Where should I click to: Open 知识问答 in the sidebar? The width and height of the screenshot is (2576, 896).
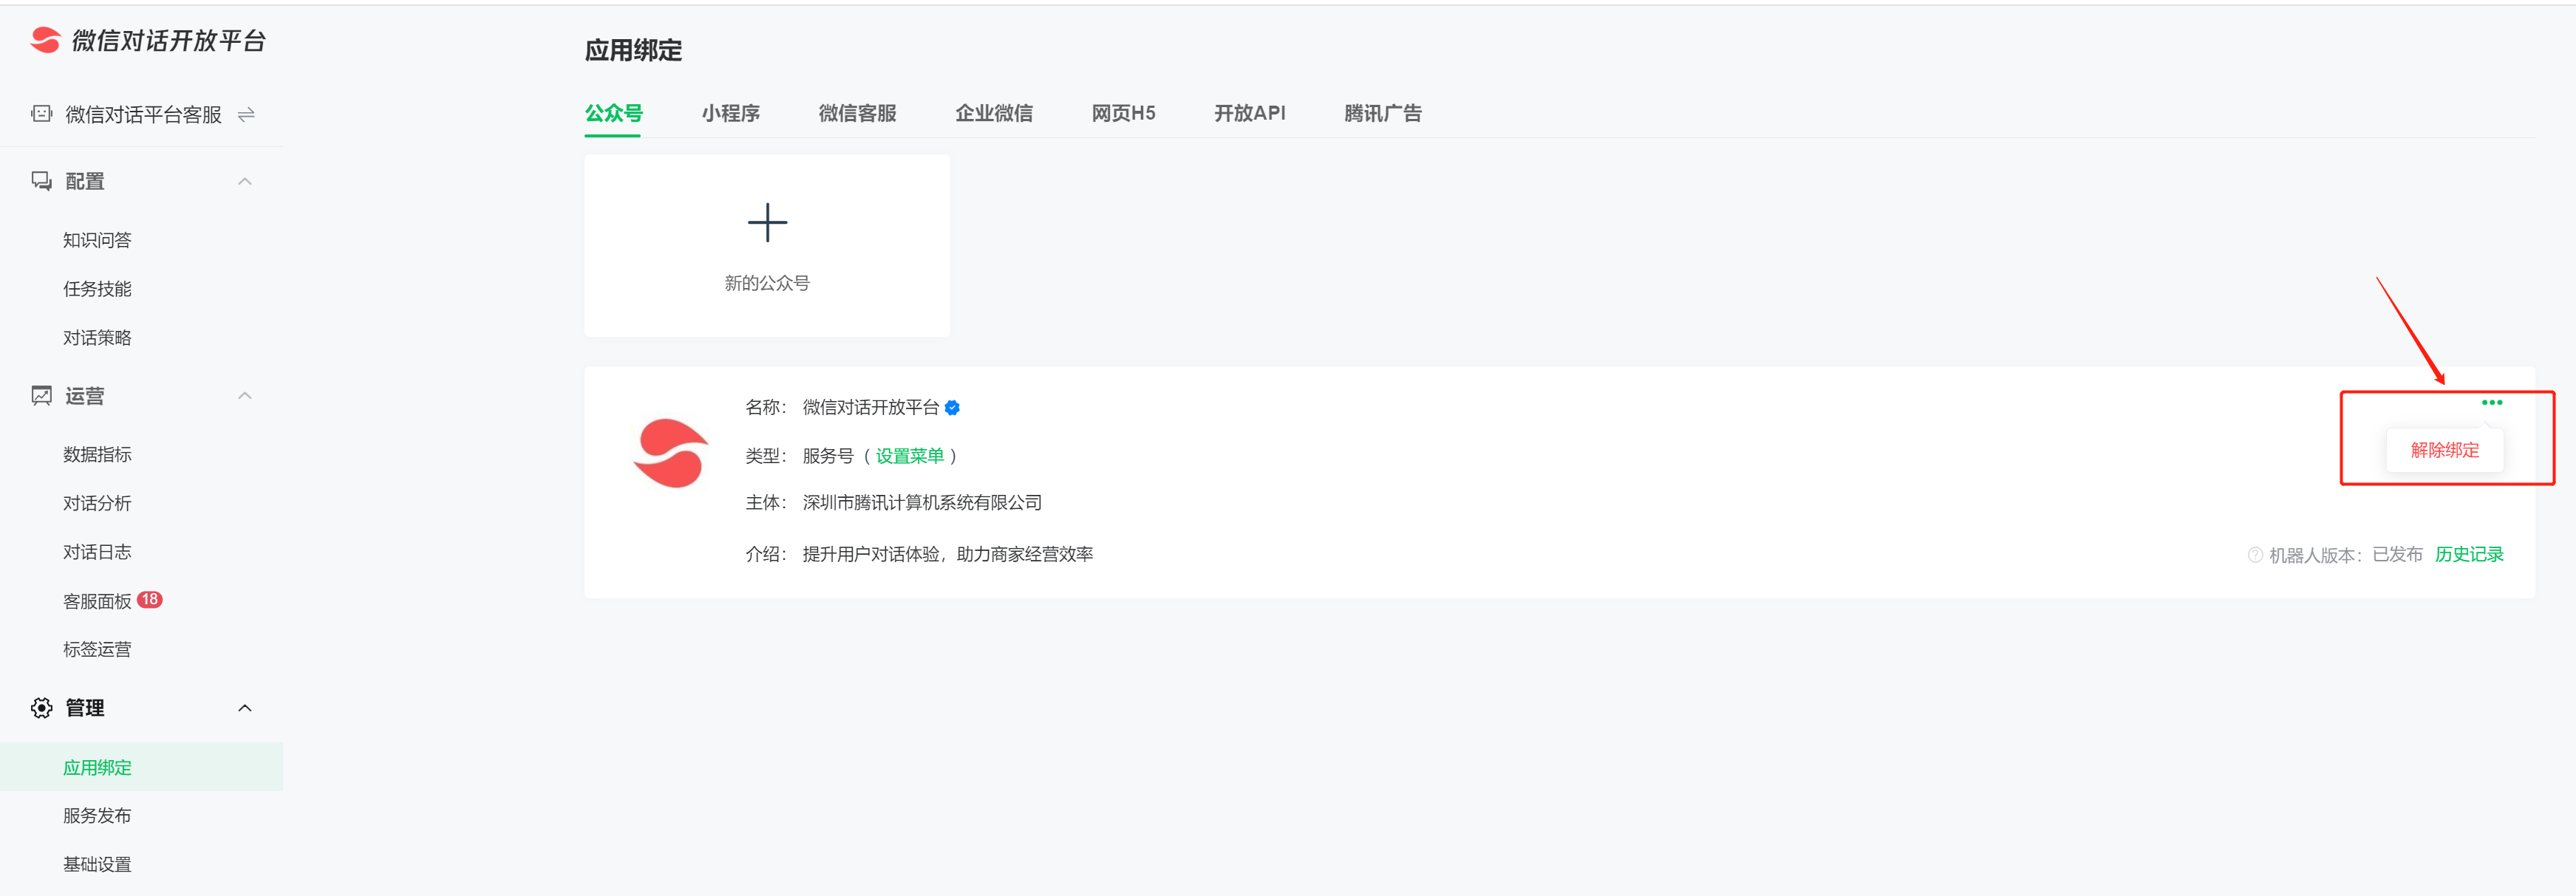(97, 240)
